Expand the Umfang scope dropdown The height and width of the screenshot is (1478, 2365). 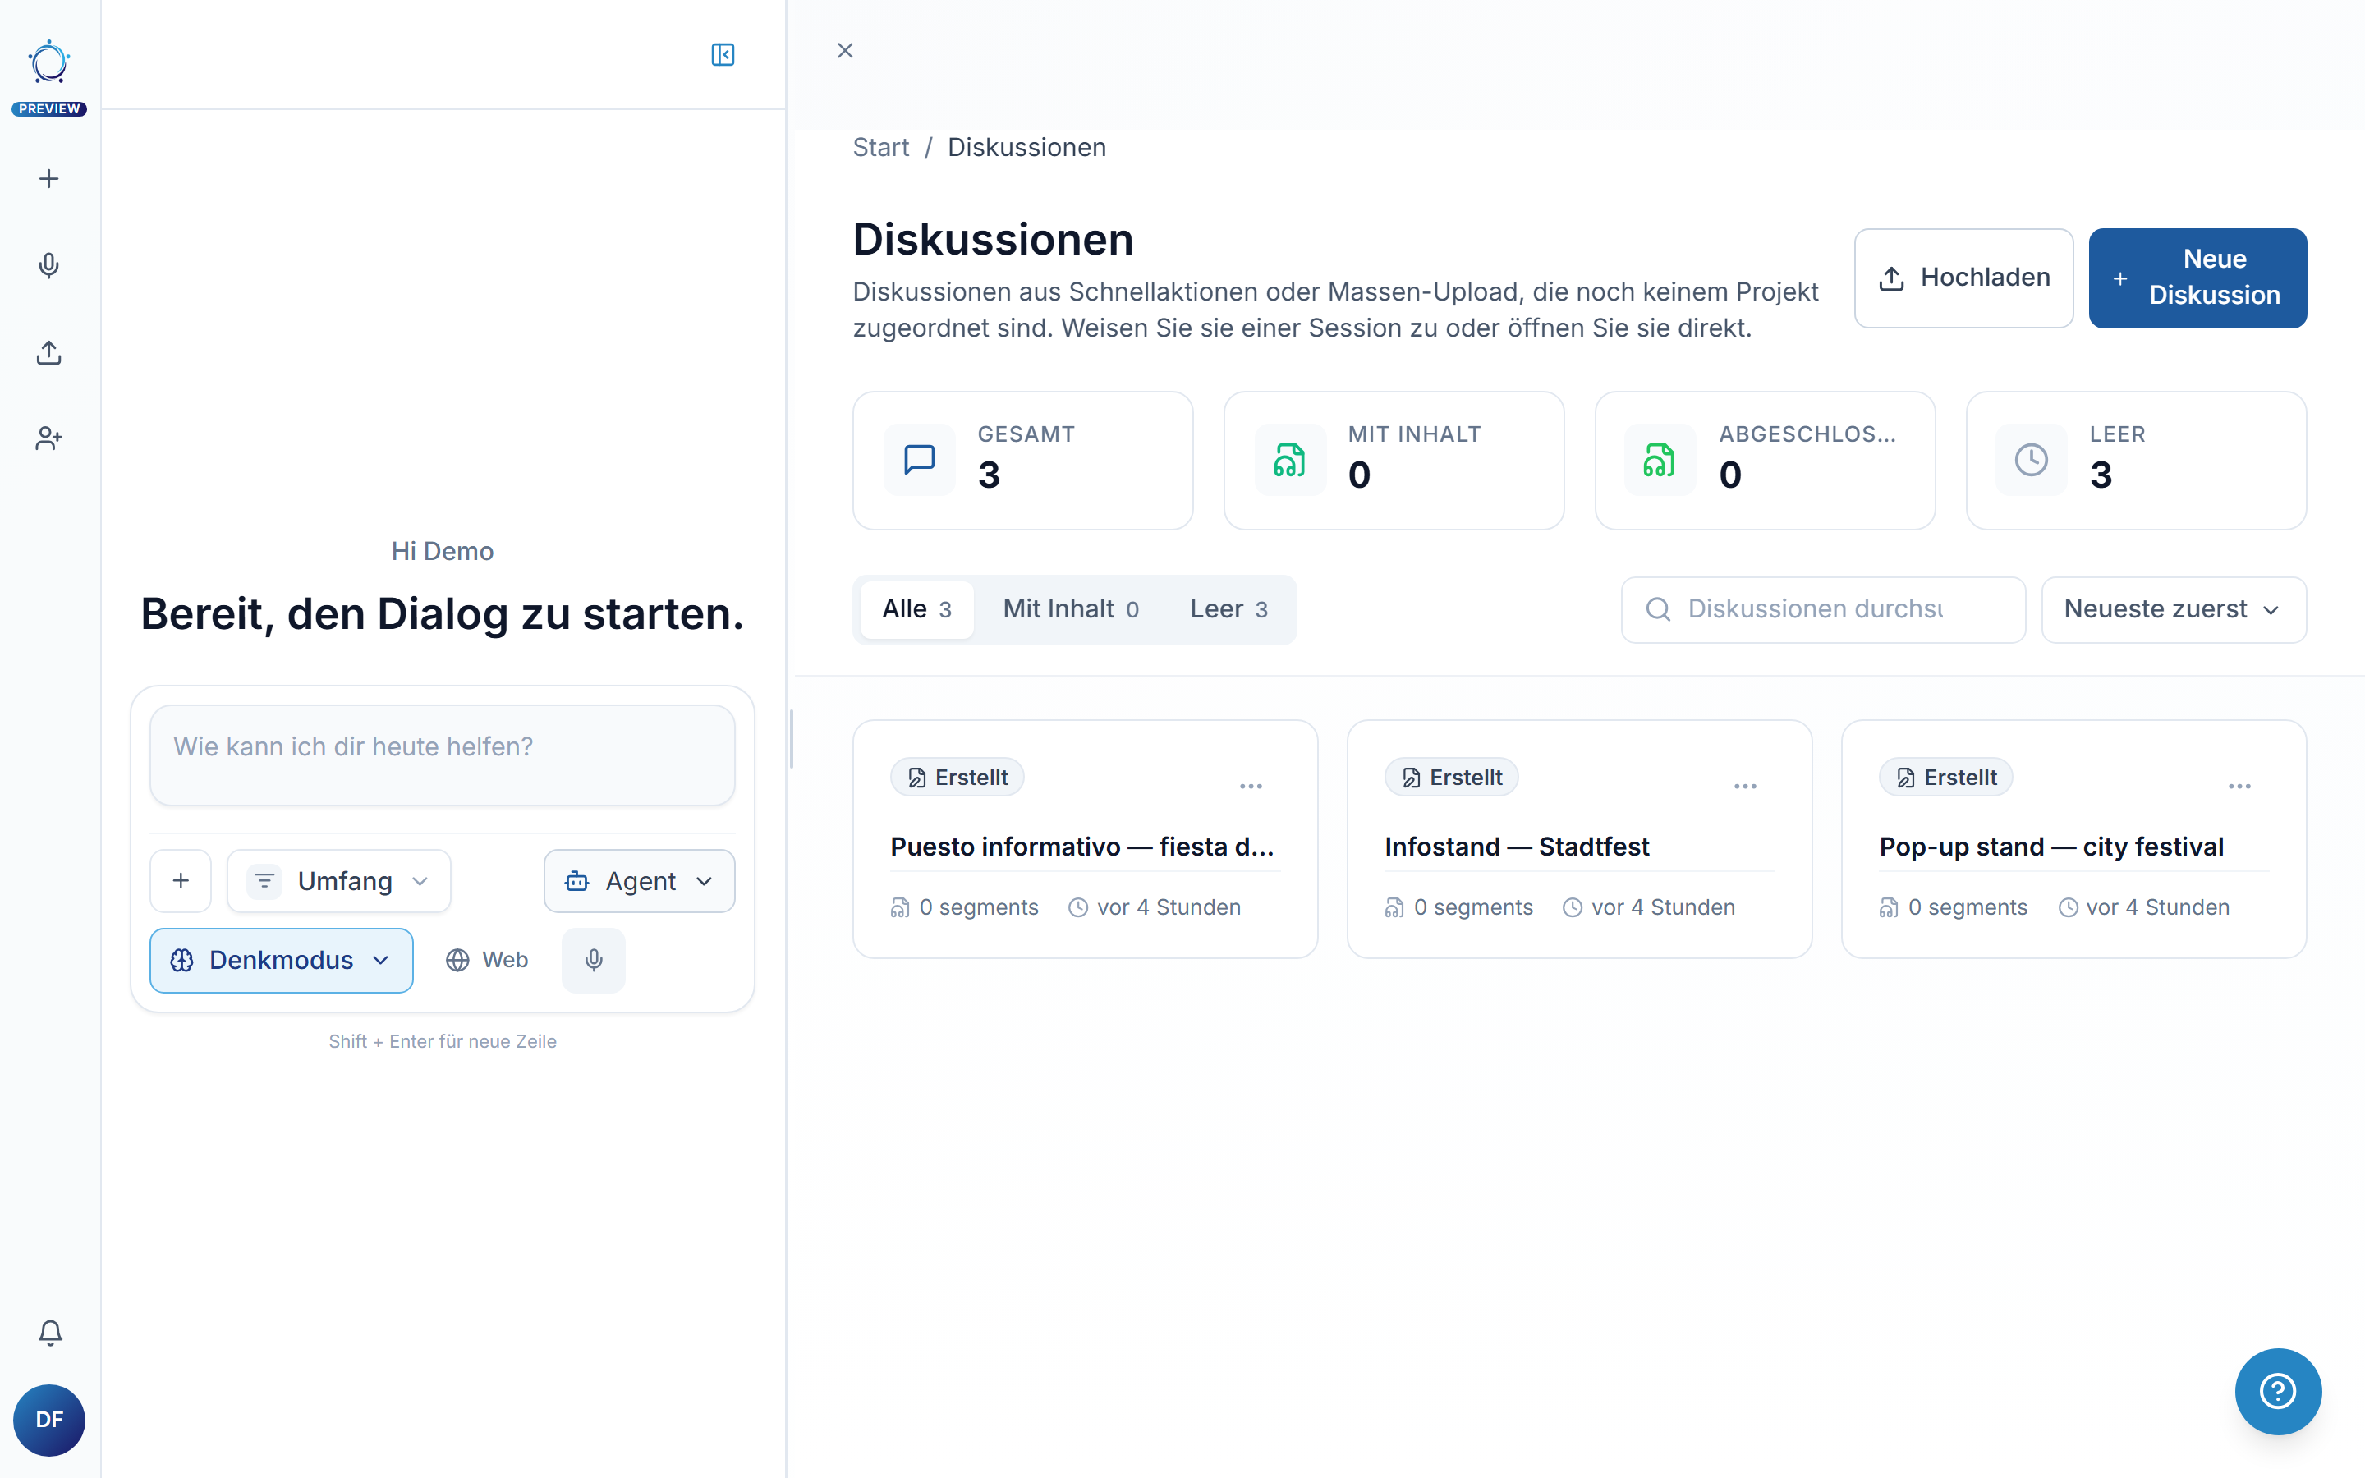click(x=339, y=881)
